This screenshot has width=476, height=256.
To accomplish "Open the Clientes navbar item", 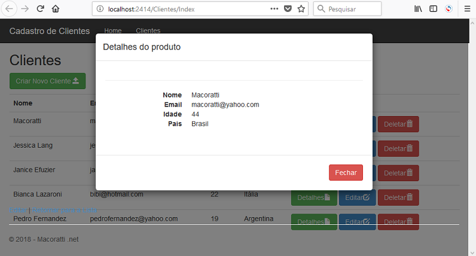I will click(148, 31).
